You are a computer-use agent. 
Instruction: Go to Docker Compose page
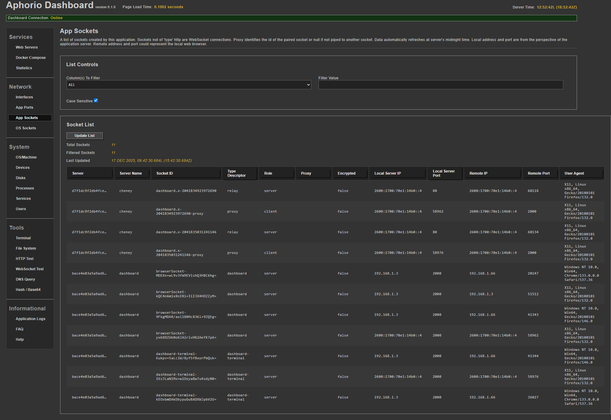click(x=31, y=58)
